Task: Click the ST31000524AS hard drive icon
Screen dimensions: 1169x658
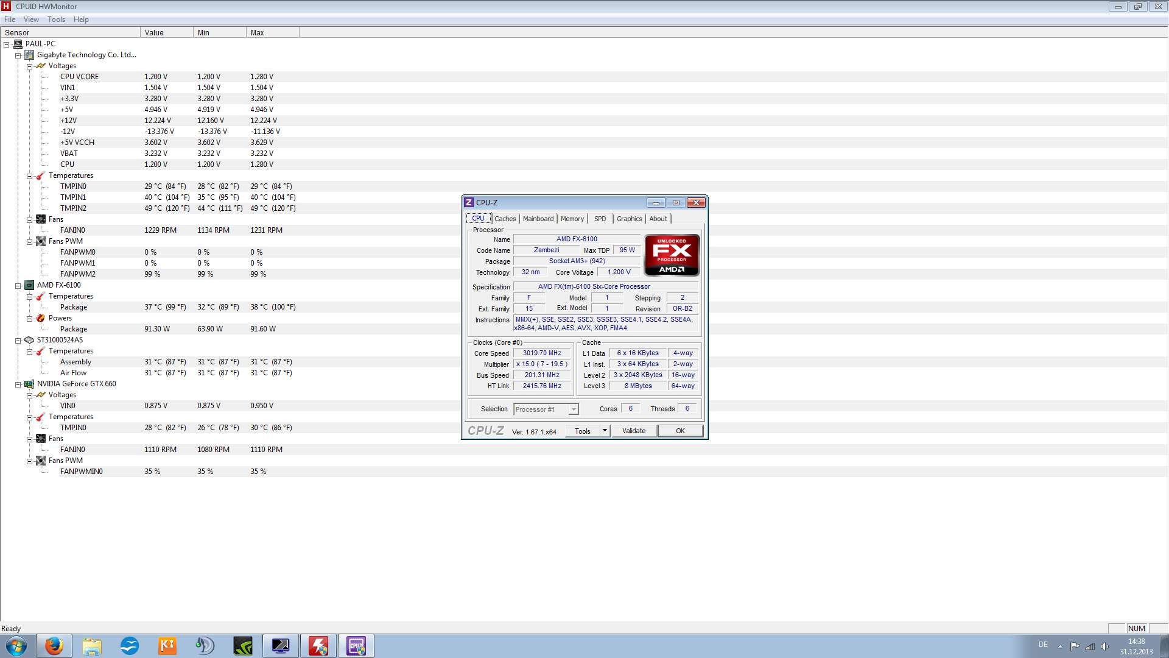Action: click(29, 340)
